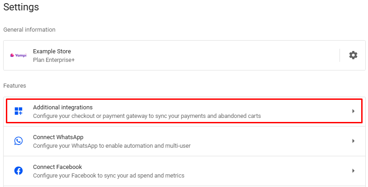Click the checkout or payment gateway description
The width and height of the screenshot is (368, 187).
point(147,116)
